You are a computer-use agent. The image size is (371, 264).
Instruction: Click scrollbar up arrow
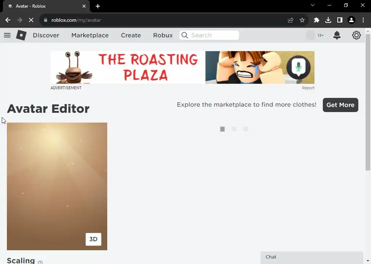[368, 31]
